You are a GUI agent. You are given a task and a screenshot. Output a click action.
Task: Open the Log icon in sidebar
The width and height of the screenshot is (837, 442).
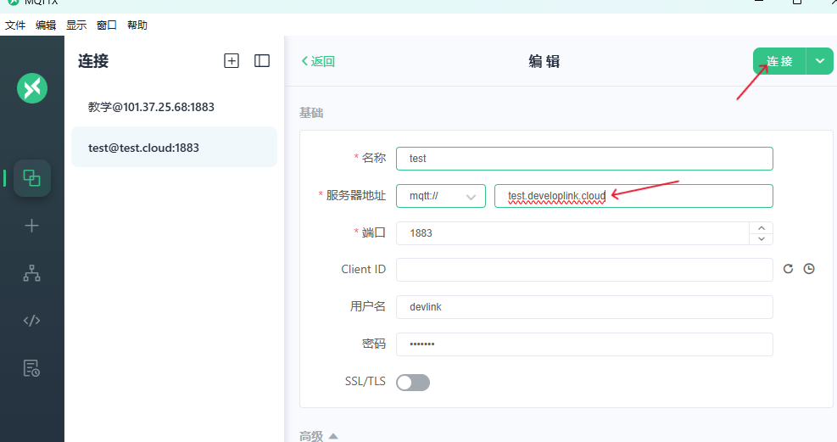tap(32, 368)
